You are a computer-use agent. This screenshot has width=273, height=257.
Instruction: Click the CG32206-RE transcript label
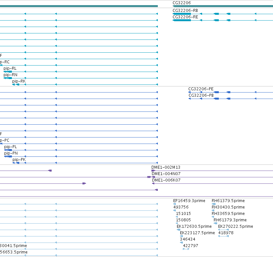point(185,17)
